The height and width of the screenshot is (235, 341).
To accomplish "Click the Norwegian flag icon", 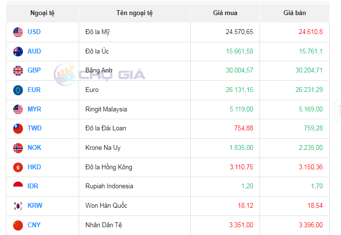I will pos(18,148).
